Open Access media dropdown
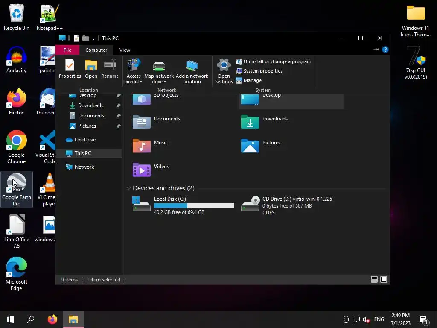This screenshot has height=328, width=437. (134, 71)
